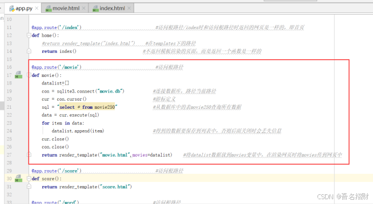Click the 'datalist=[]' line
The height and width of the screenshot is (204, 373).
[56, 83]
